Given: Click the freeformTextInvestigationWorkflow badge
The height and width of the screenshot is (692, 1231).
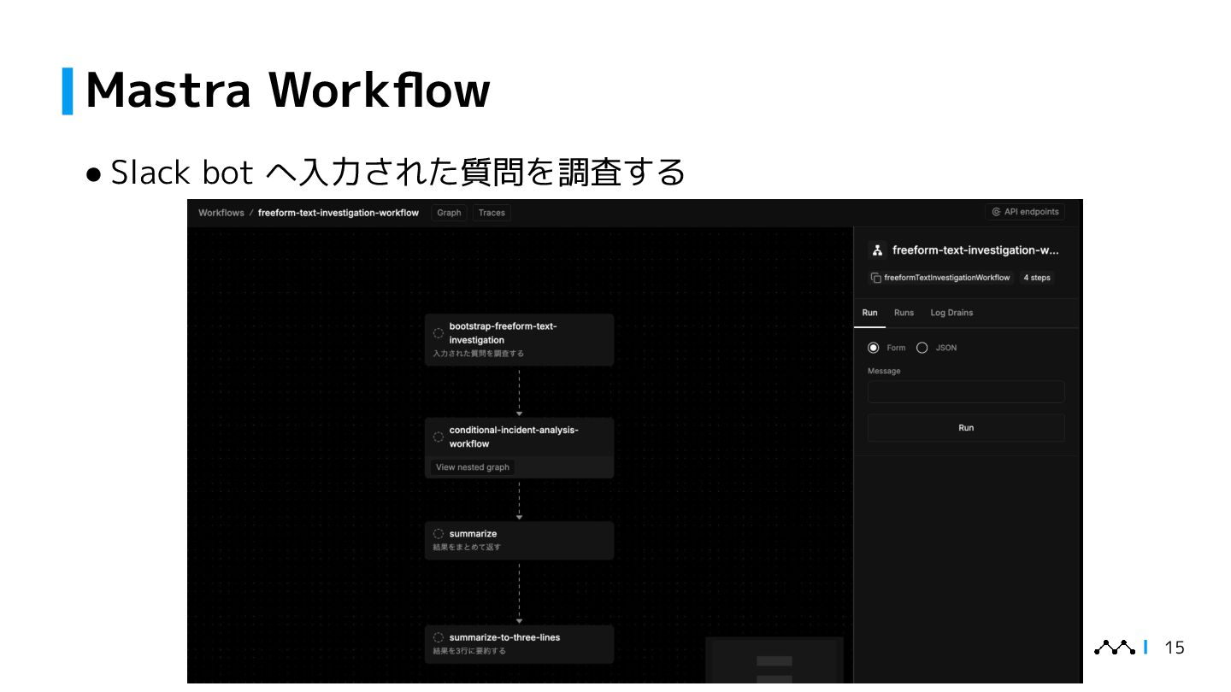Looking at the screenshot, I should (941, 278).
